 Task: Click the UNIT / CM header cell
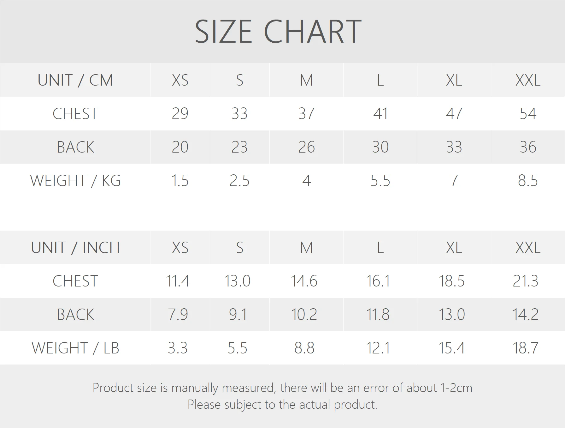click(x=75, y=80)
